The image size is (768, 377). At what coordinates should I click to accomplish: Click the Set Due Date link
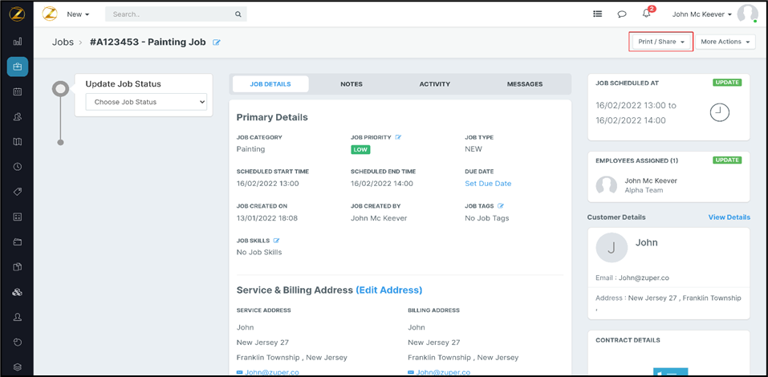(x=488, y=184)
